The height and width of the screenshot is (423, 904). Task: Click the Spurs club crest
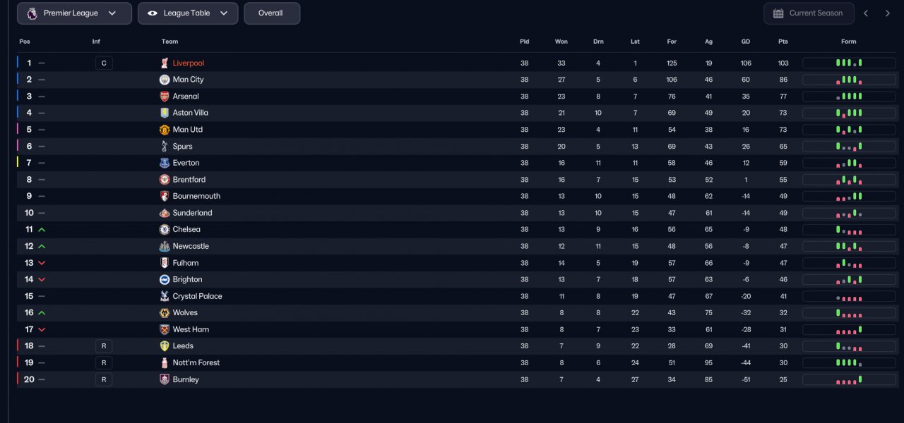click(x=165, y=147)
